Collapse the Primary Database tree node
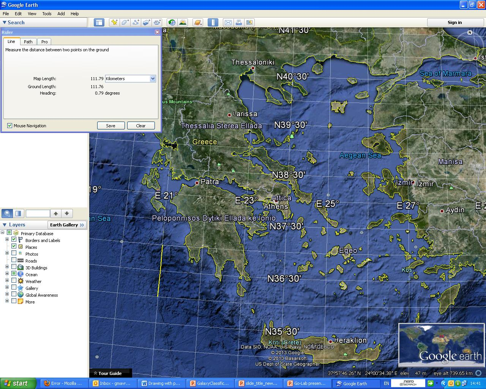The image size is (486, 389). 3,232
